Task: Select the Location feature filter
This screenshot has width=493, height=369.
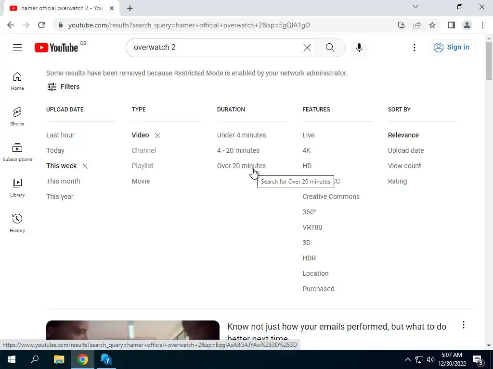Action: click(x=315, y=273)
